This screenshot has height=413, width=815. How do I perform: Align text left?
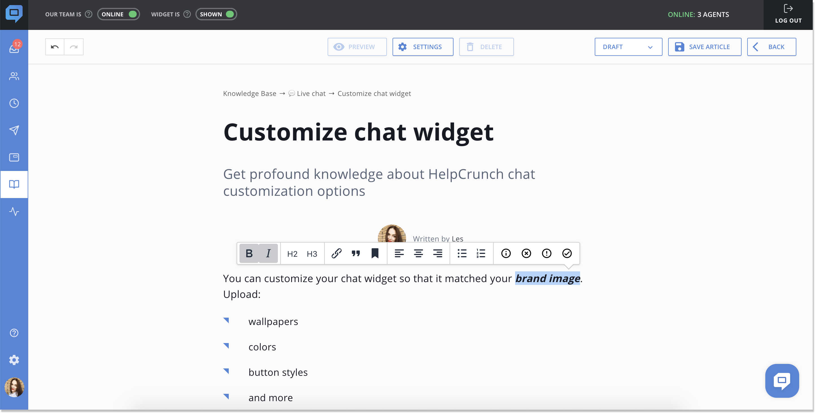pyautogui.click(x=399, y=253)
